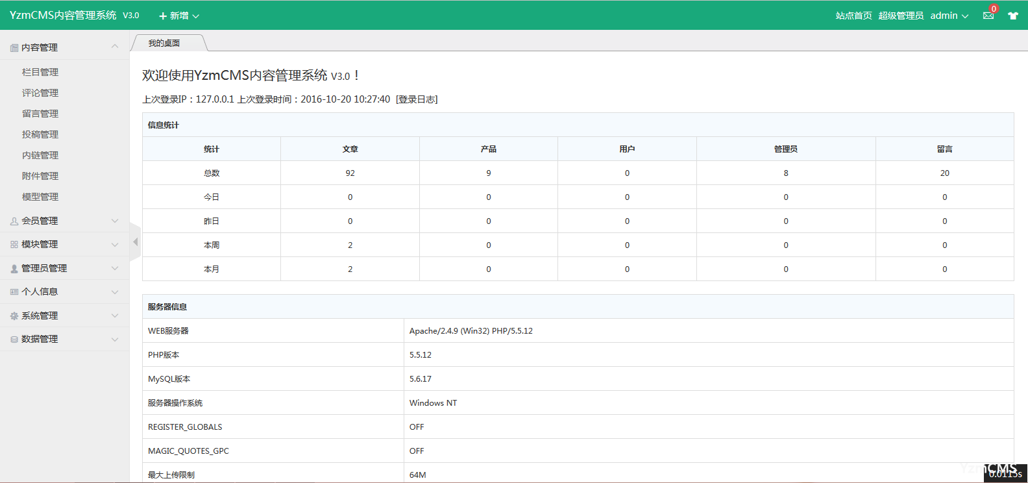This screenshot has height=483, width=1028.
Task: Collapse the sidebar with the left arrow handle
Action: tap(135, 242)
